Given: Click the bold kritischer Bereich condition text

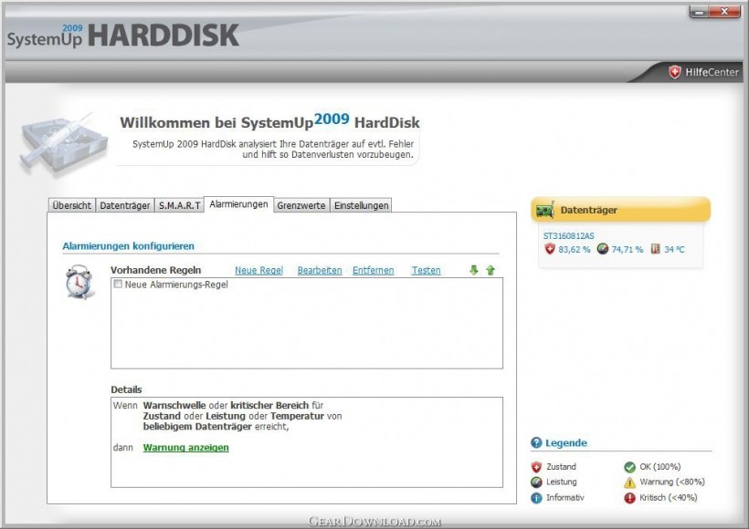Looking at the screenshot, I should [269, 406].
